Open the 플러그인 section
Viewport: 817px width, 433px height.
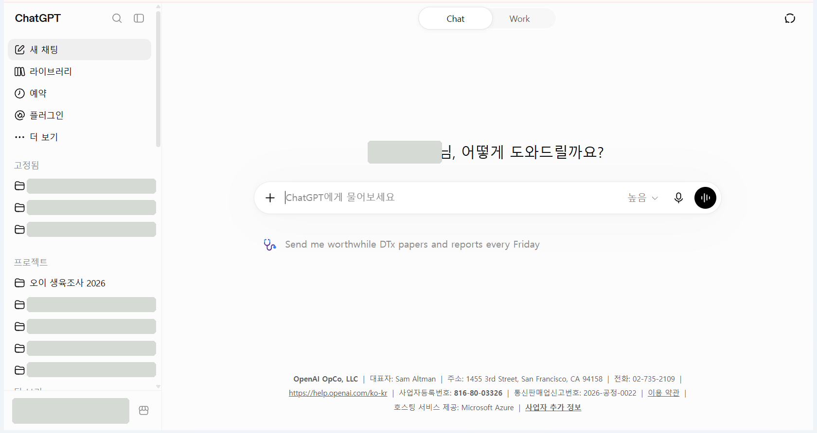80,115
